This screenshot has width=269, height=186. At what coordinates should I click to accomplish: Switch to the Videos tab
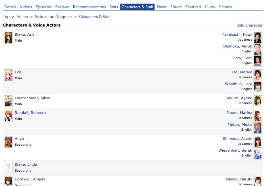26,7
